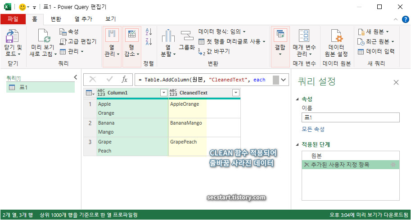This screenshot has height=220, width=411.
Task: Collapse the Applied Steps (적용된 단계) section
Action: (297, 144)
